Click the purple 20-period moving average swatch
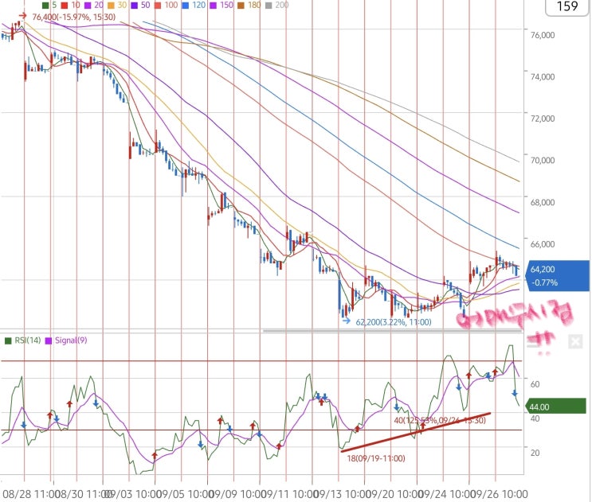This screenshot has width=592, height=502. (88, 6)
